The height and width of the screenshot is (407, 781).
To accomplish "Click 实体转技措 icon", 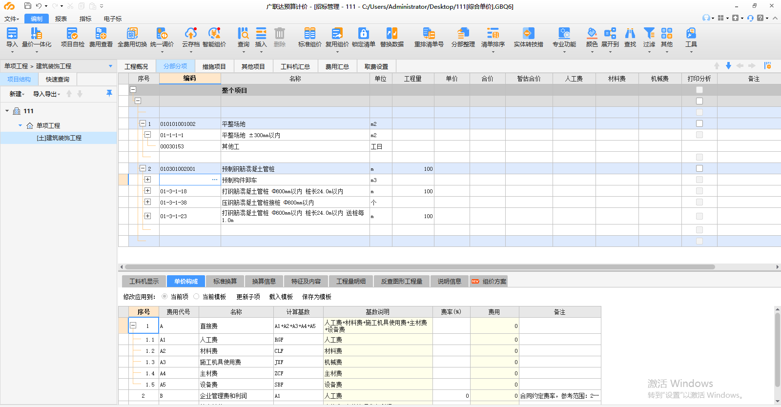I will click(528, 33).
